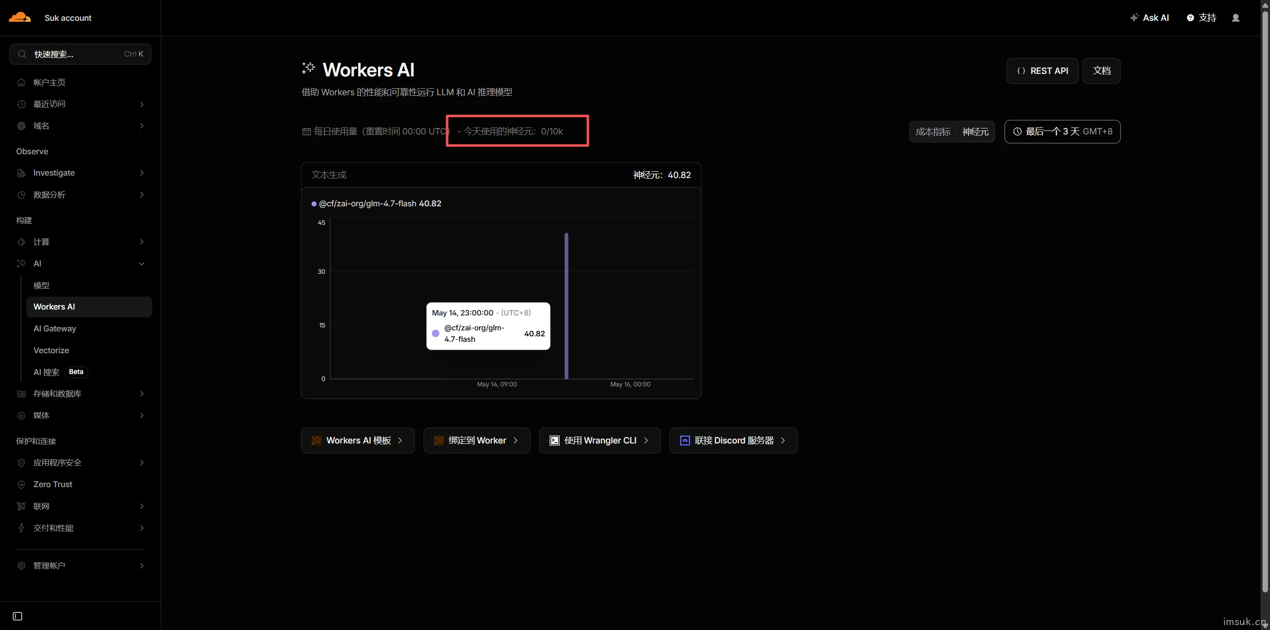The image size is (1270, 630).
Task: Expand the 最近访问 chevron
Action: [142, 104]
